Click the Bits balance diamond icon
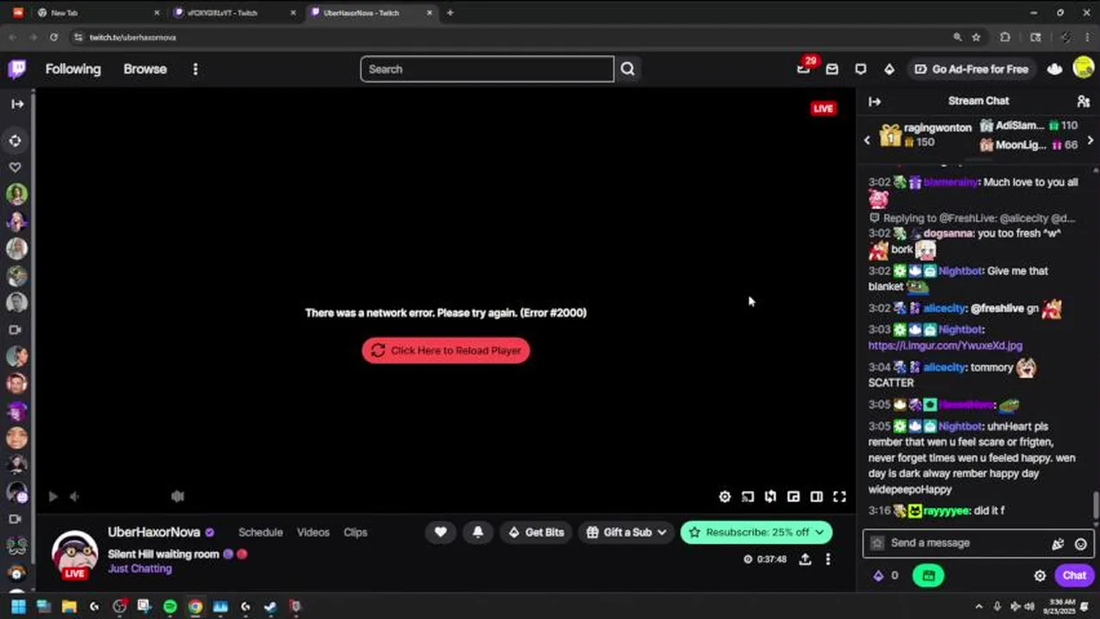The height and width of the screenshot is (619, 1100). point(879,575)
